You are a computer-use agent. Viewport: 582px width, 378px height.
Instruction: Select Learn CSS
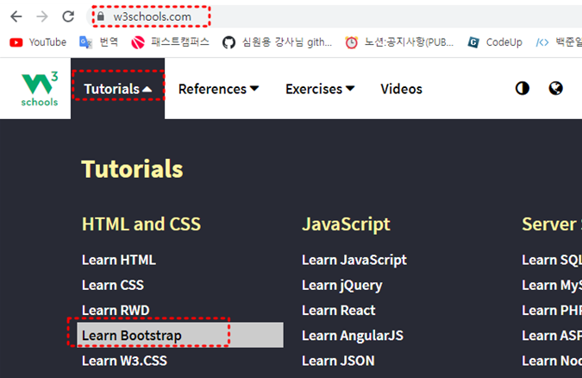(x=113, y=285)
